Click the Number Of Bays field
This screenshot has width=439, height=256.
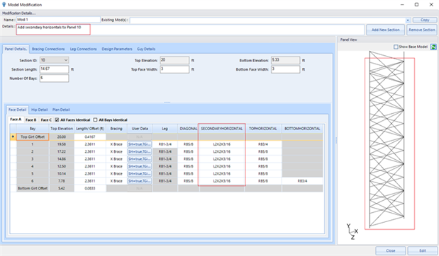click(55, 78)
